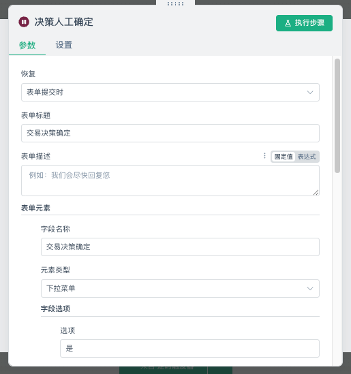Click the 执行步骤 button

coord(304,23)
